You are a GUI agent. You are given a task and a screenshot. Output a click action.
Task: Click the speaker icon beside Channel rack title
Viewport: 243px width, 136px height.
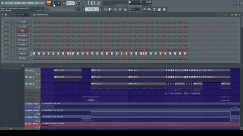click(x=34, y=15)
